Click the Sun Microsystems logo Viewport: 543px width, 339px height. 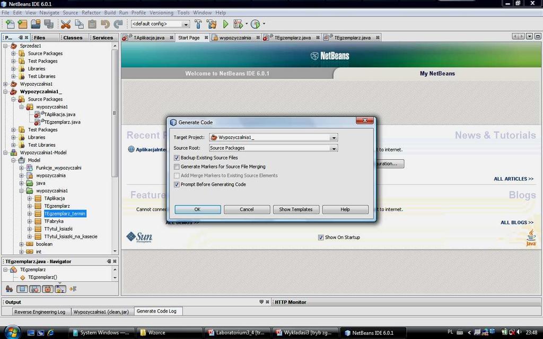139,237
